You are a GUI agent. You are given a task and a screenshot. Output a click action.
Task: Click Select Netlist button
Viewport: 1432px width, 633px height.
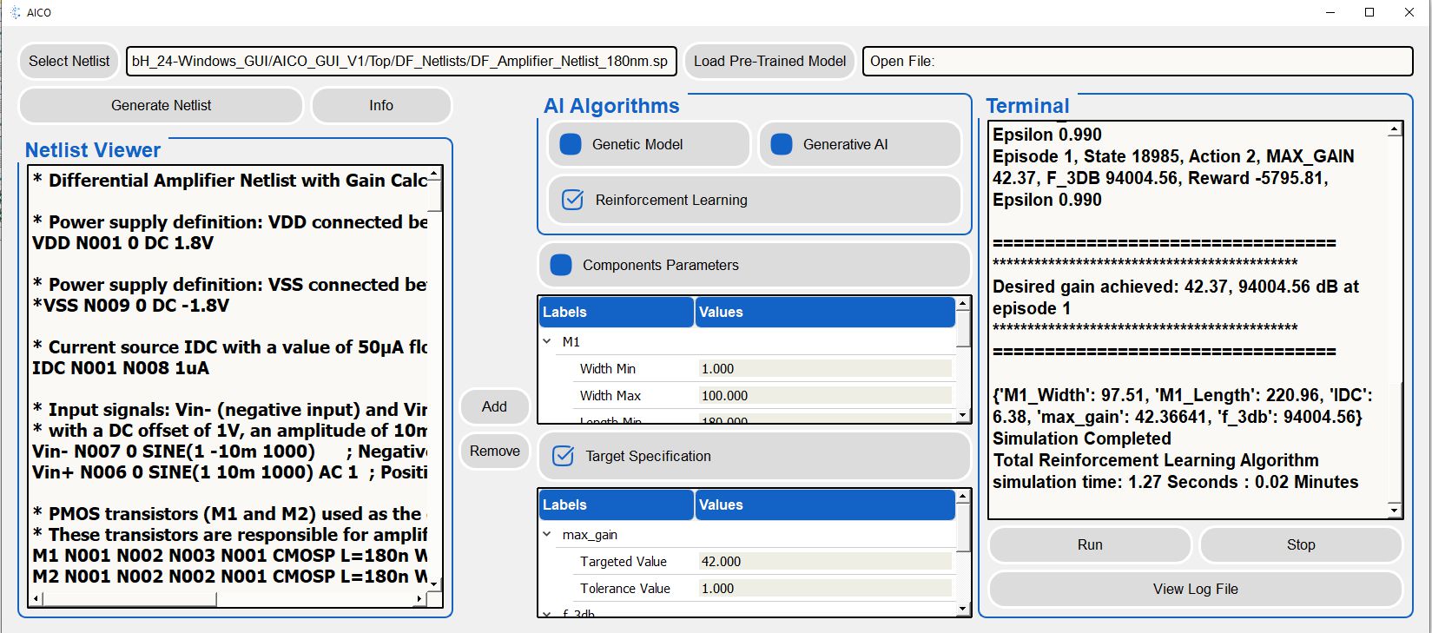69,61
